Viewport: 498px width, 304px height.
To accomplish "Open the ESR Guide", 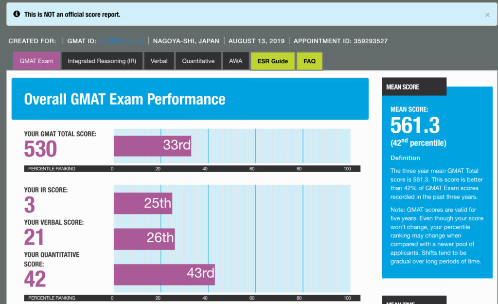I will tap(272, 61).
